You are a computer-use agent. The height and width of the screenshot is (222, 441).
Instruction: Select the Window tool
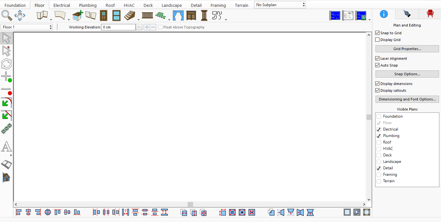(x=116, y=15)
